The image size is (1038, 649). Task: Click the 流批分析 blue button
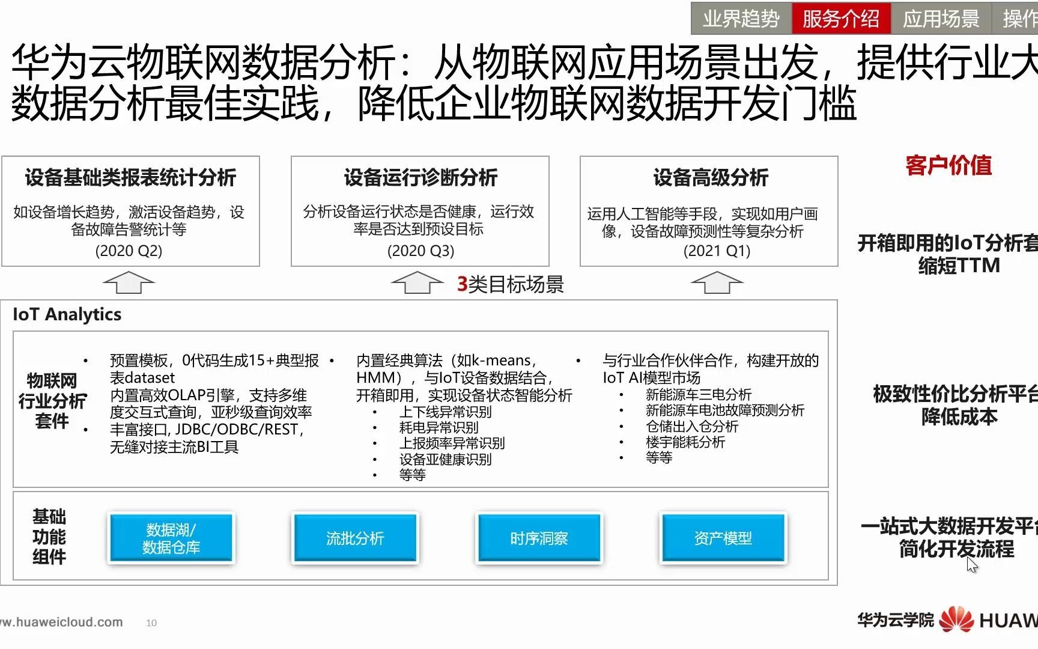(355, 538)
